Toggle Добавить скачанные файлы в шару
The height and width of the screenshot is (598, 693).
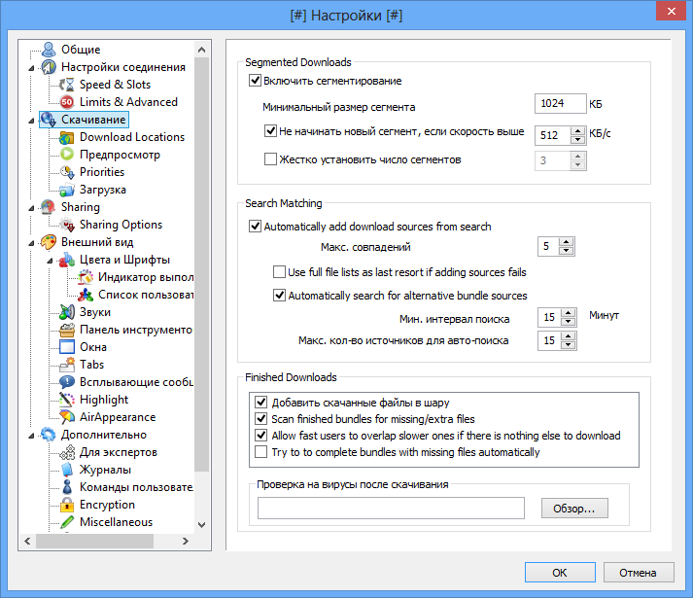[261, 402]
